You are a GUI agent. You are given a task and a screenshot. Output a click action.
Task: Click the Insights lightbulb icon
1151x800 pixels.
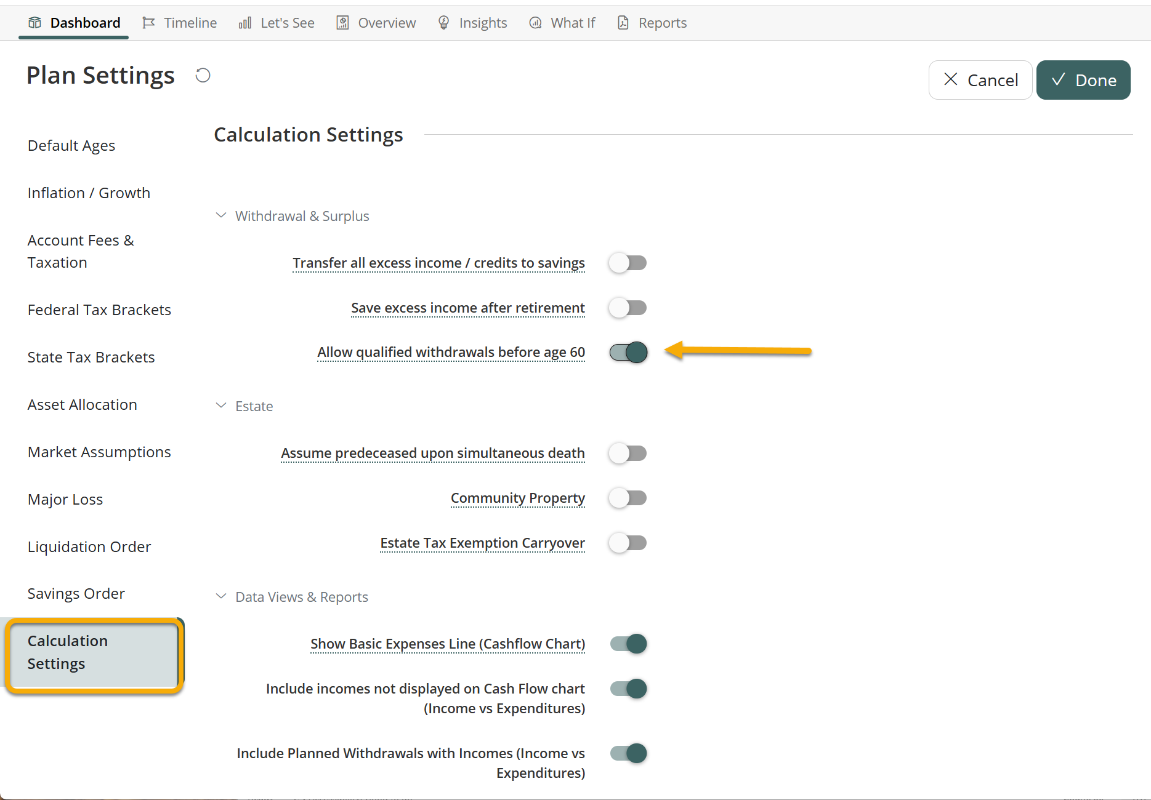tap(443, 23)
